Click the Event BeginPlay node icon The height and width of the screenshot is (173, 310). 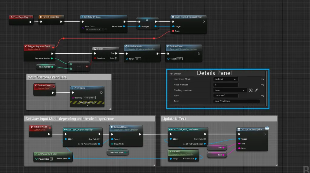tap(12, 17)
